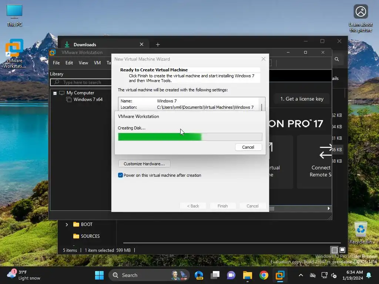Viewport: 379px width, 284px height.
Task: Add new File Explorer tab with plus
Action: click(x=158, y=44)
